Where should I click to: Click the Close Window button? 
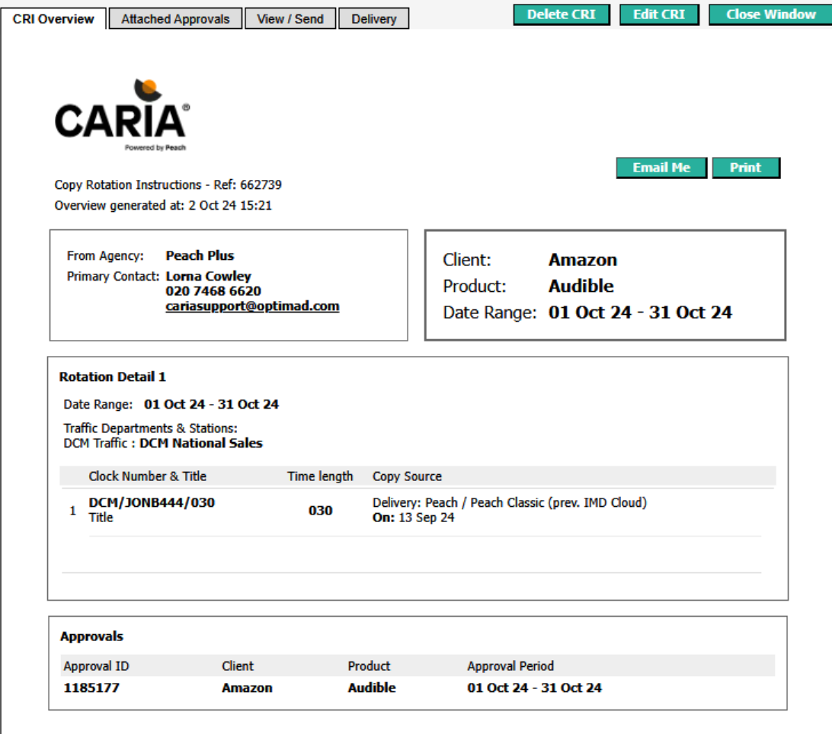(770, 14)
